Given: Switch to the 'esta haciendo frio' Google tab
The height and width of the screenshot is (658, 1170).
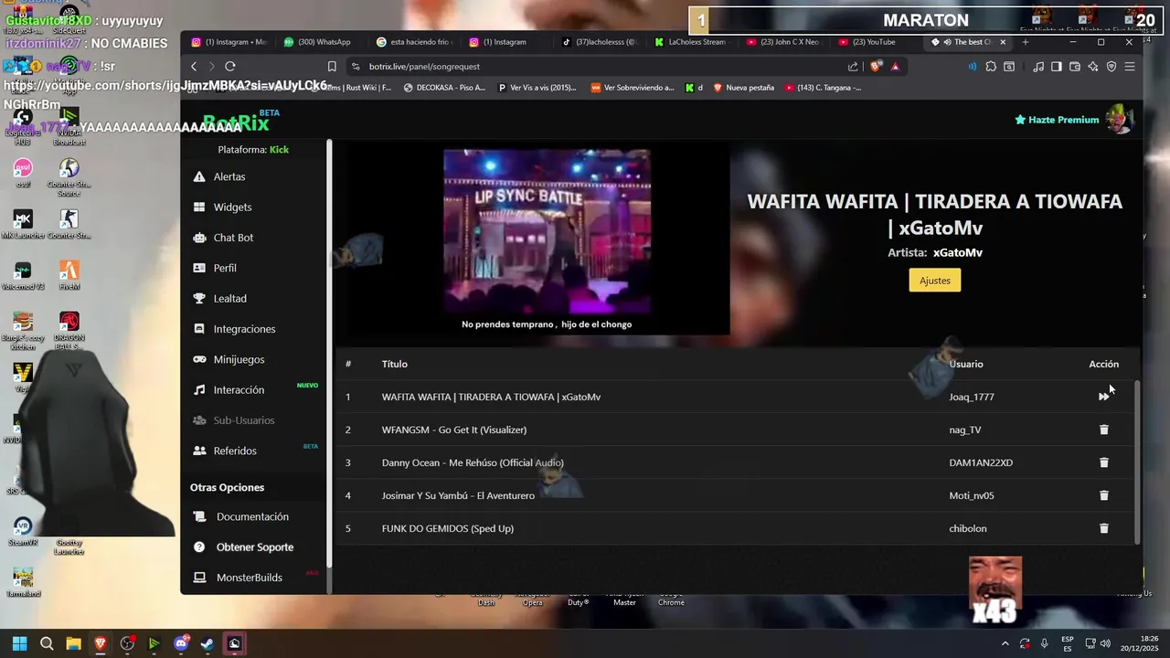Looking at the screenshot, I should coord(415,42).
